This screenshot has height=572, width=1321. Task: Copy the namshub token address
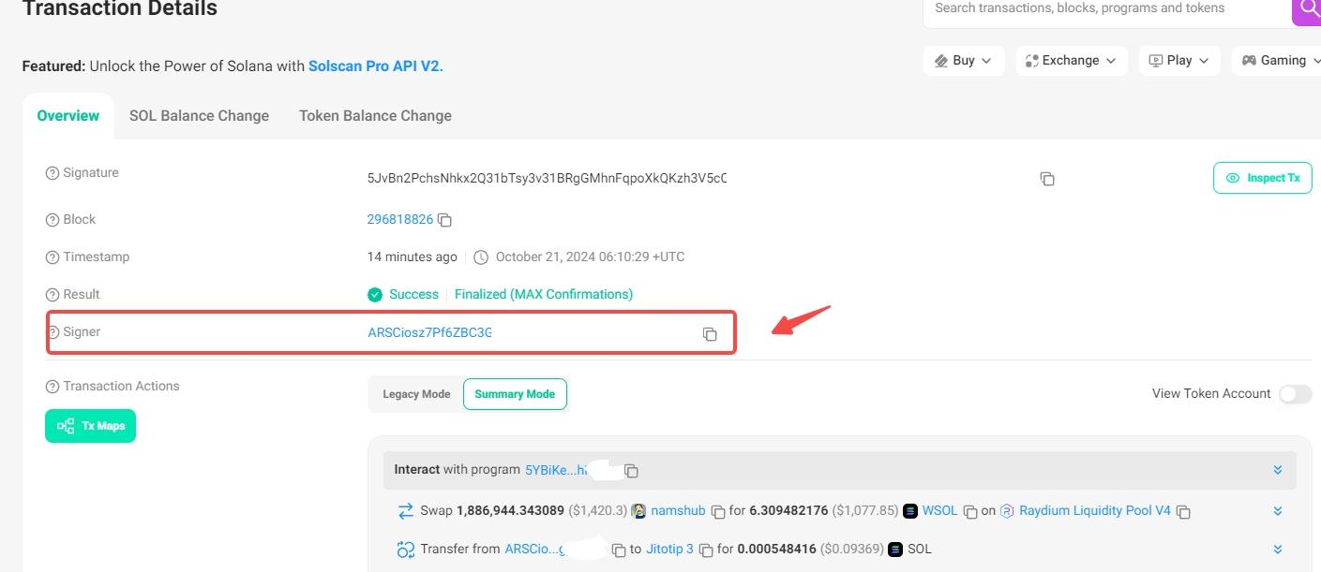718,512
